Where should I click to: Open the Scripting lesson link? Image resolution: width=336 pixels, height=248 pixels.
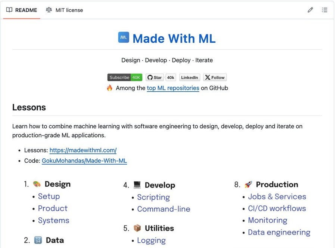(153, 197)
